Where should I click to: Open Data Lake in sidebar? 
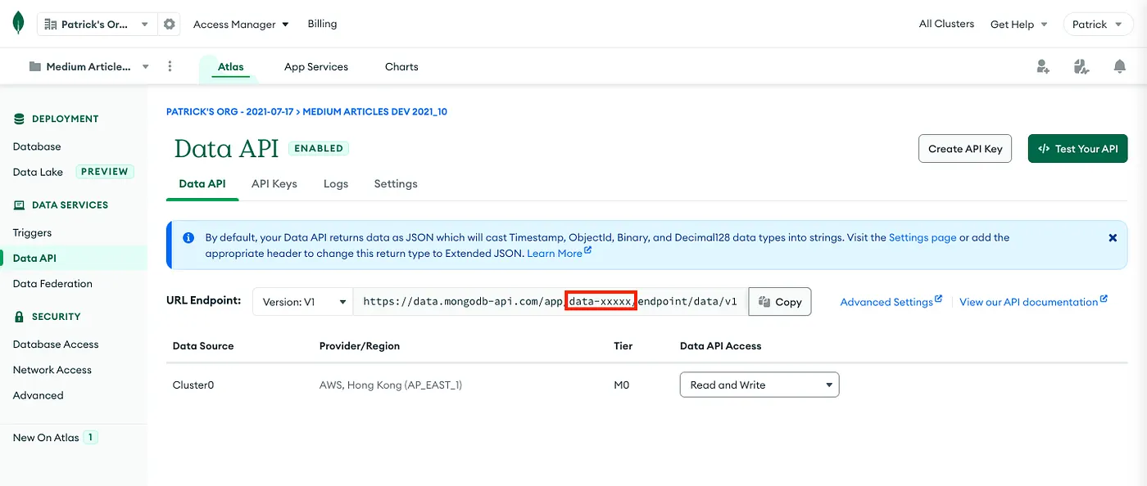coord(38,172)
